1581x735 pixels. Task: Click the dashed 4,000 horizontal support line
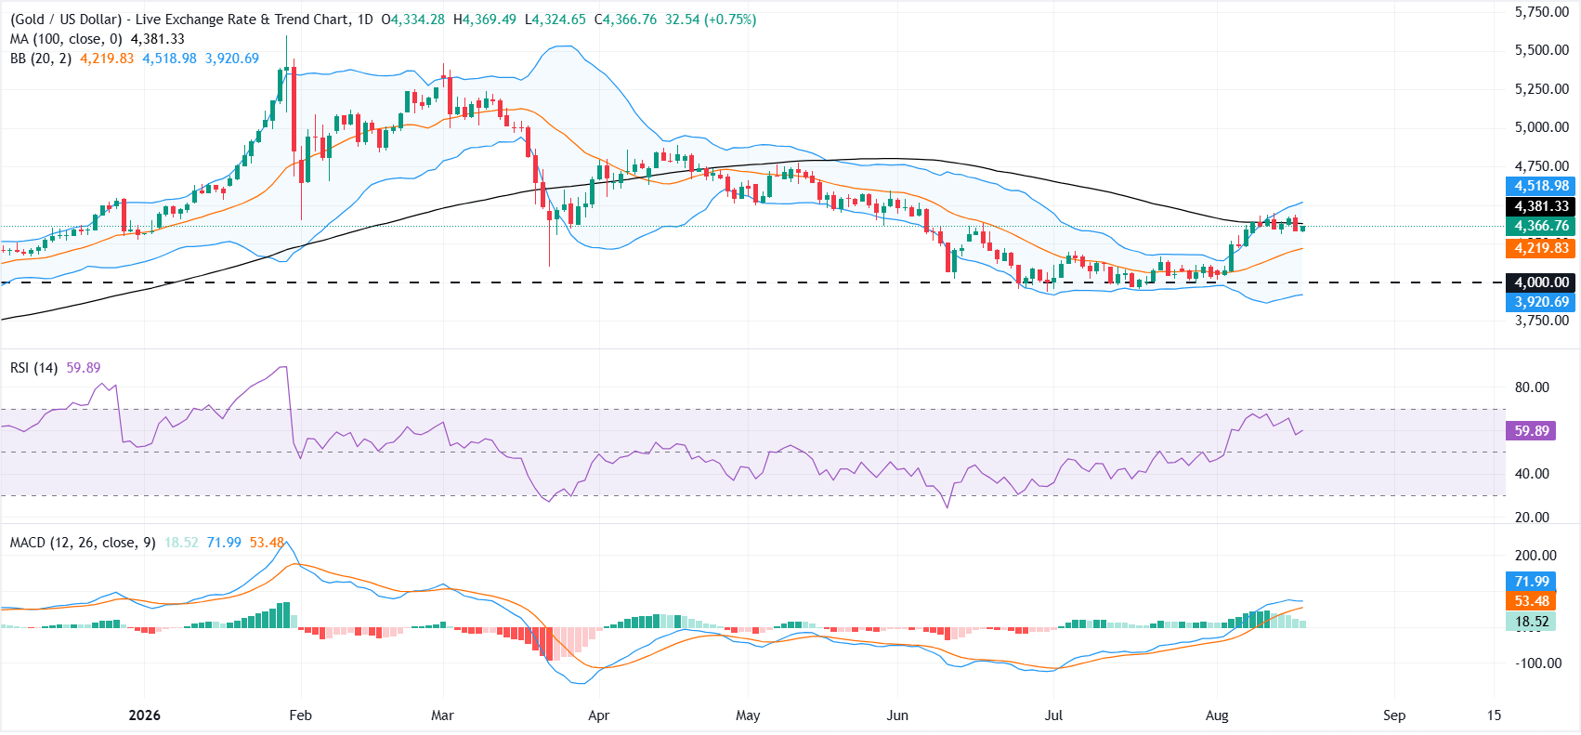pos(752,282)
